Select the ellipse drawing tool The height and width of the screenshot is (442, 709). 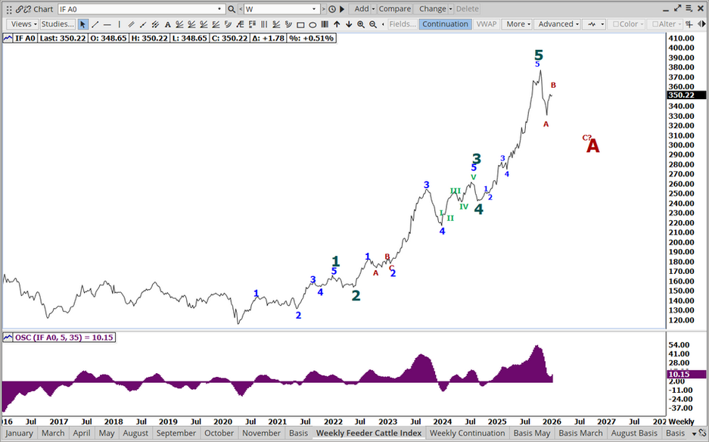(x=313, y=24)
